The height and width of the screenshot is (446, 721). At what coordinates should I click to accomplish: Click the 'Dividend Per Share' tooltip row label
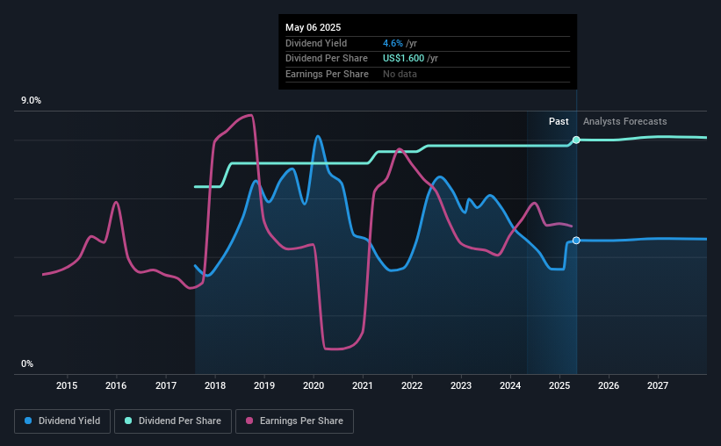327,59
